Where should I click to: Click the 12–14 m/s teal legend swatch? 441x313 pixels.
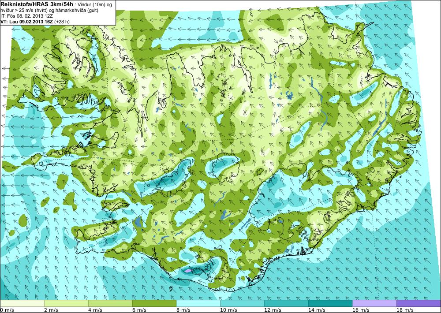tap(286, 303)
